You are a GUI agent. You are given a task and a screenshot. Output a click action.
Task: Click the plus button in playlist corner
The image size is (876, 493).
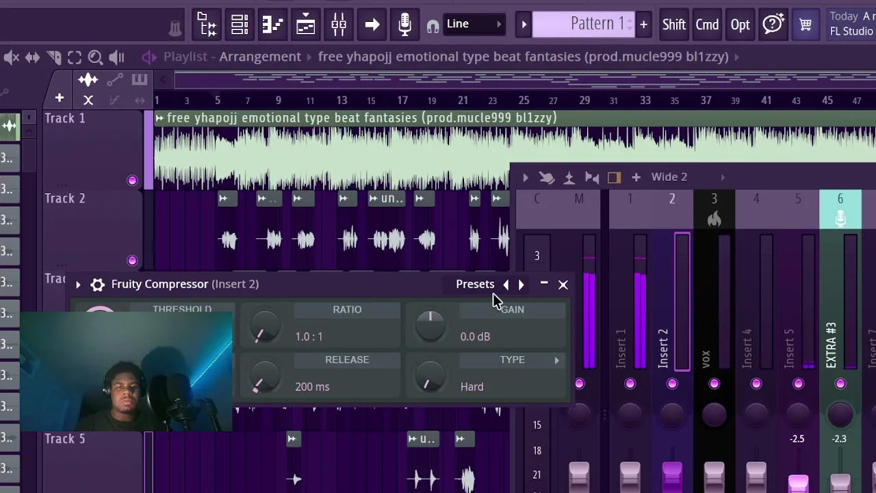point(60,99)
